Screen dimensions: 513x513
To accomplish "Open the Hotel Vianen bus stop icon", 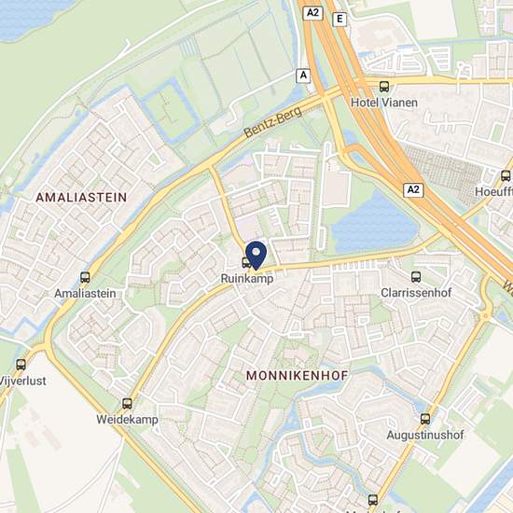I will pyautogui.click(x=384, y=87).
